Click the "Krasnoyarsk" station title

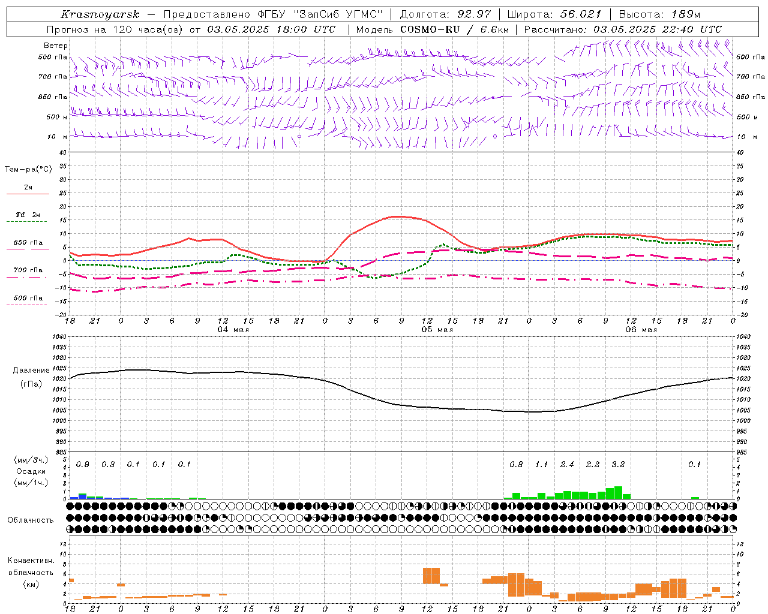[100, 14]
